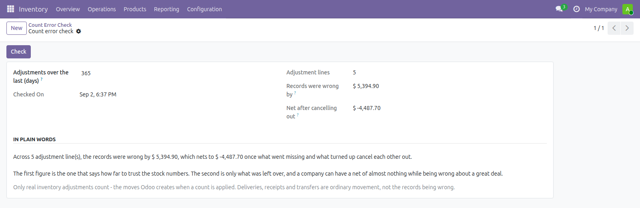
Task: Select the Checked On value Sep 2, 6:37 PM
Action: click(98, 94)
